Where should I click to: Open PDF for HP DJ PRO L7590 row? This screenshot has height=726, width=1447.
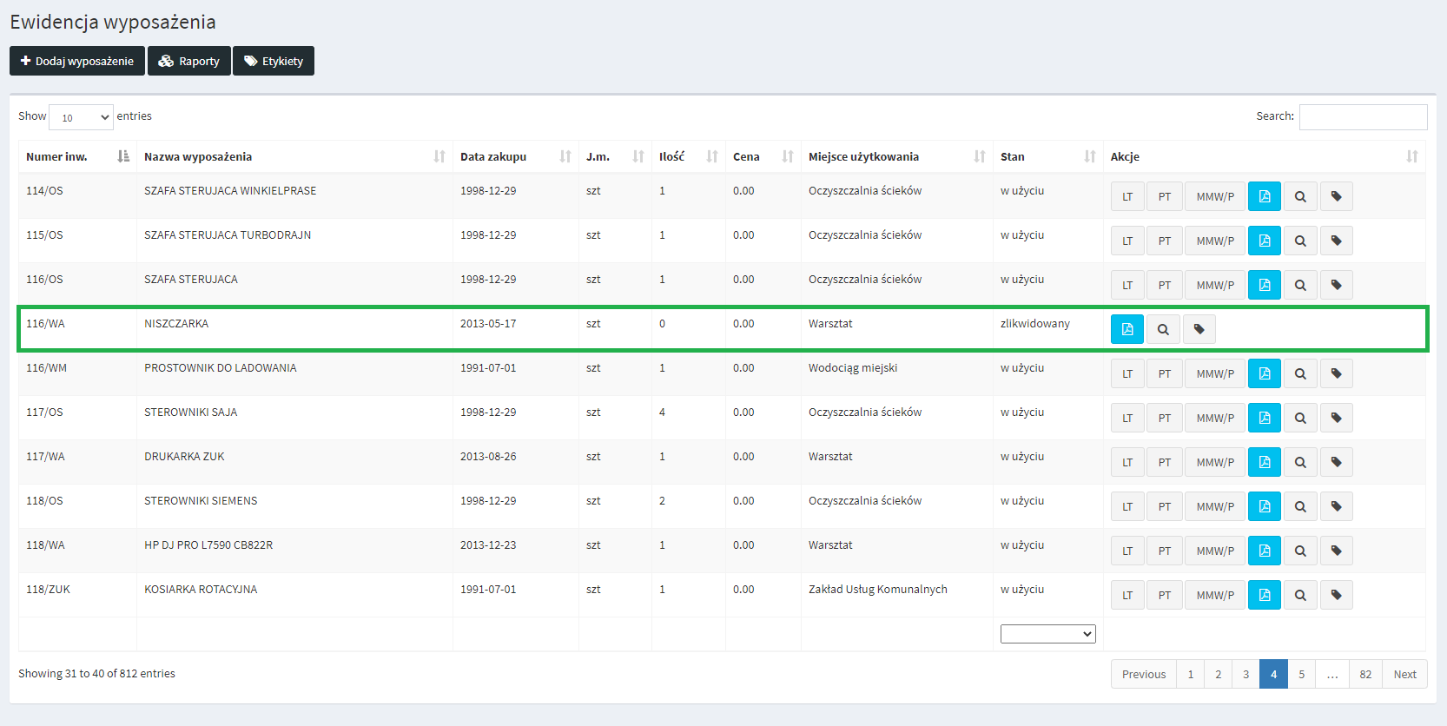click(1264, 551)
